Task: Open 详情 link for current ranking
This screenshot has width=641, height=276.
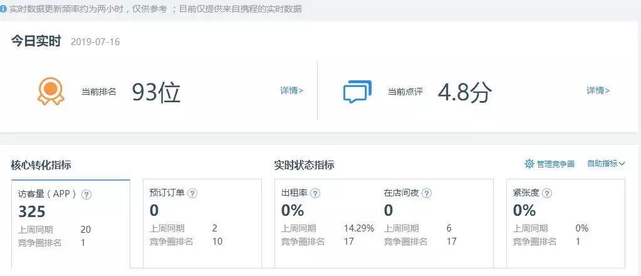Action: point(291,90)
